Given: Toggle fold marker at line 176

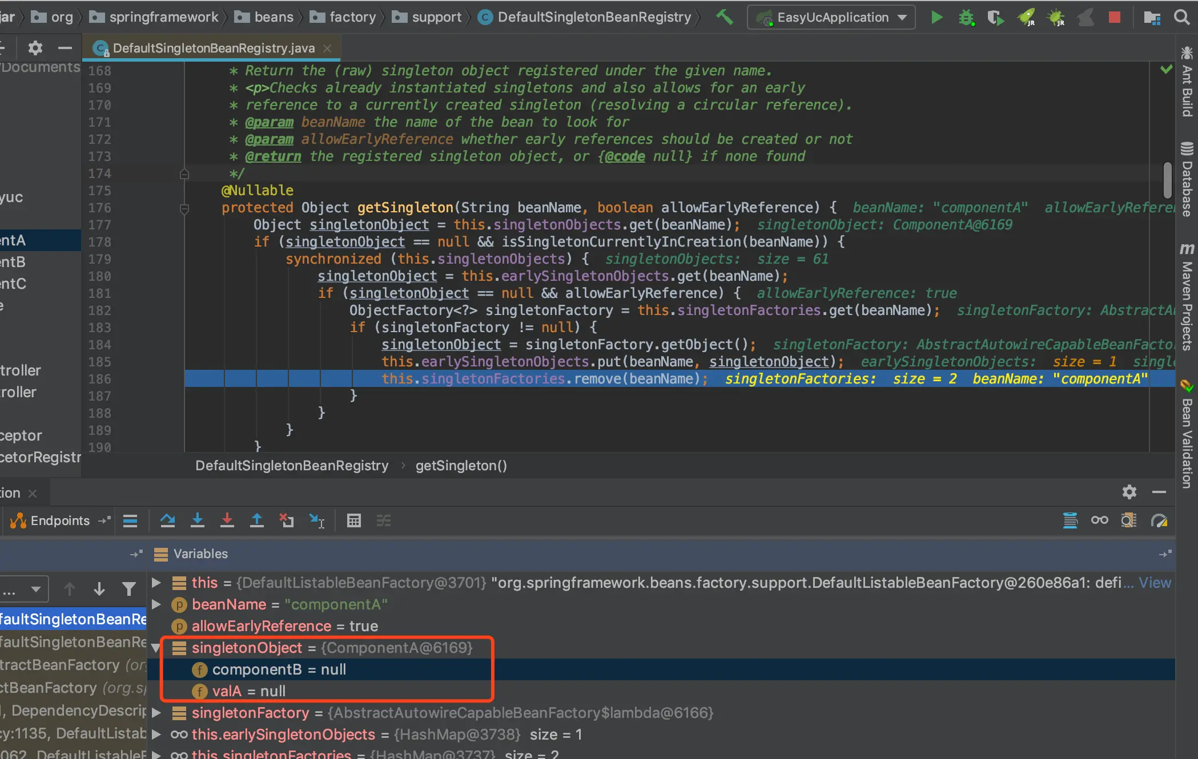Looking at the screenshot, I should click(184, 208).
